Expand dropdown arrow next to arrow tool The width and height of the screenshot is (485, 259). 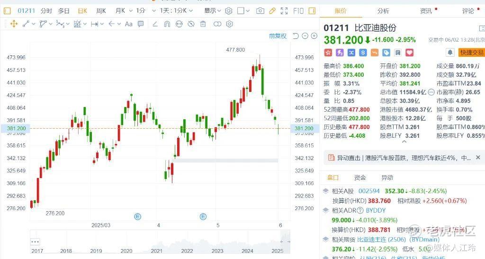[x=119, y=24]
